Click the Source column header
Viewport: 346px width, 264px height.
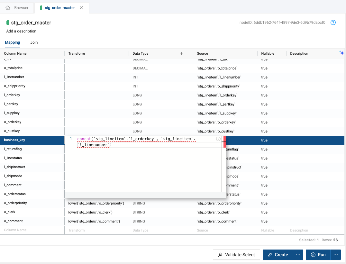[x=202, y=53]
